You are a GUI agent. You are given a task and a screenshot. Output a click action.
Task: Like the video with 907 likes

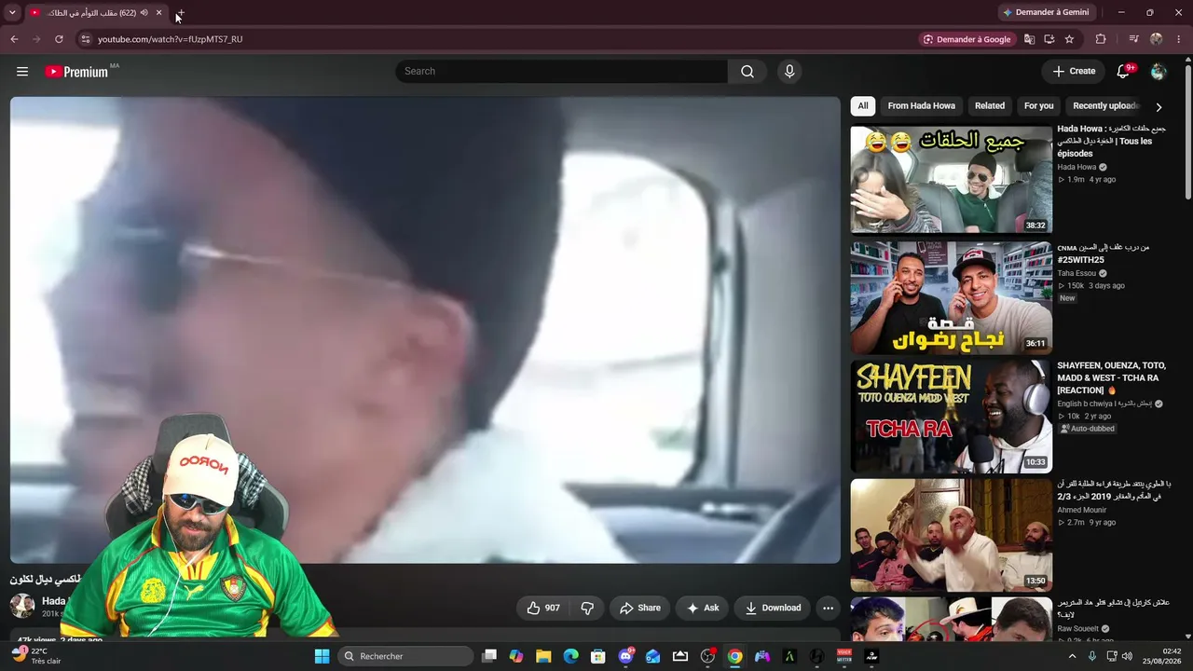(543, 608)
